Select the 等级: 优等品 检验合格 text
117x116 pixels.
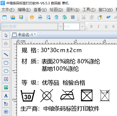(x=53, y=83)
